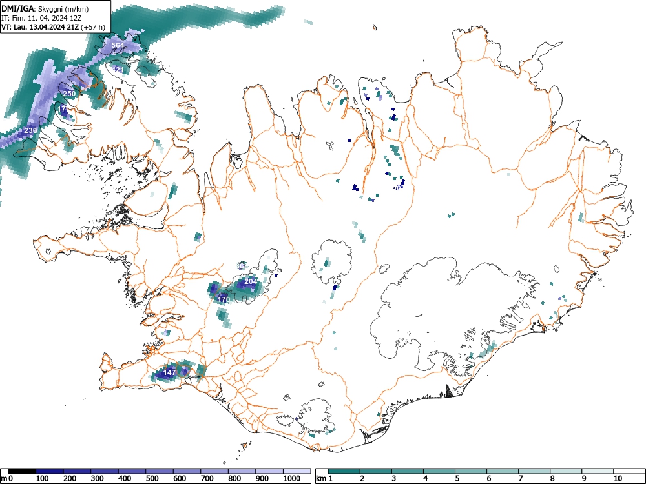Click the '100' meters legend tick label
646x484 pixels.
click(x=43, y=479)
